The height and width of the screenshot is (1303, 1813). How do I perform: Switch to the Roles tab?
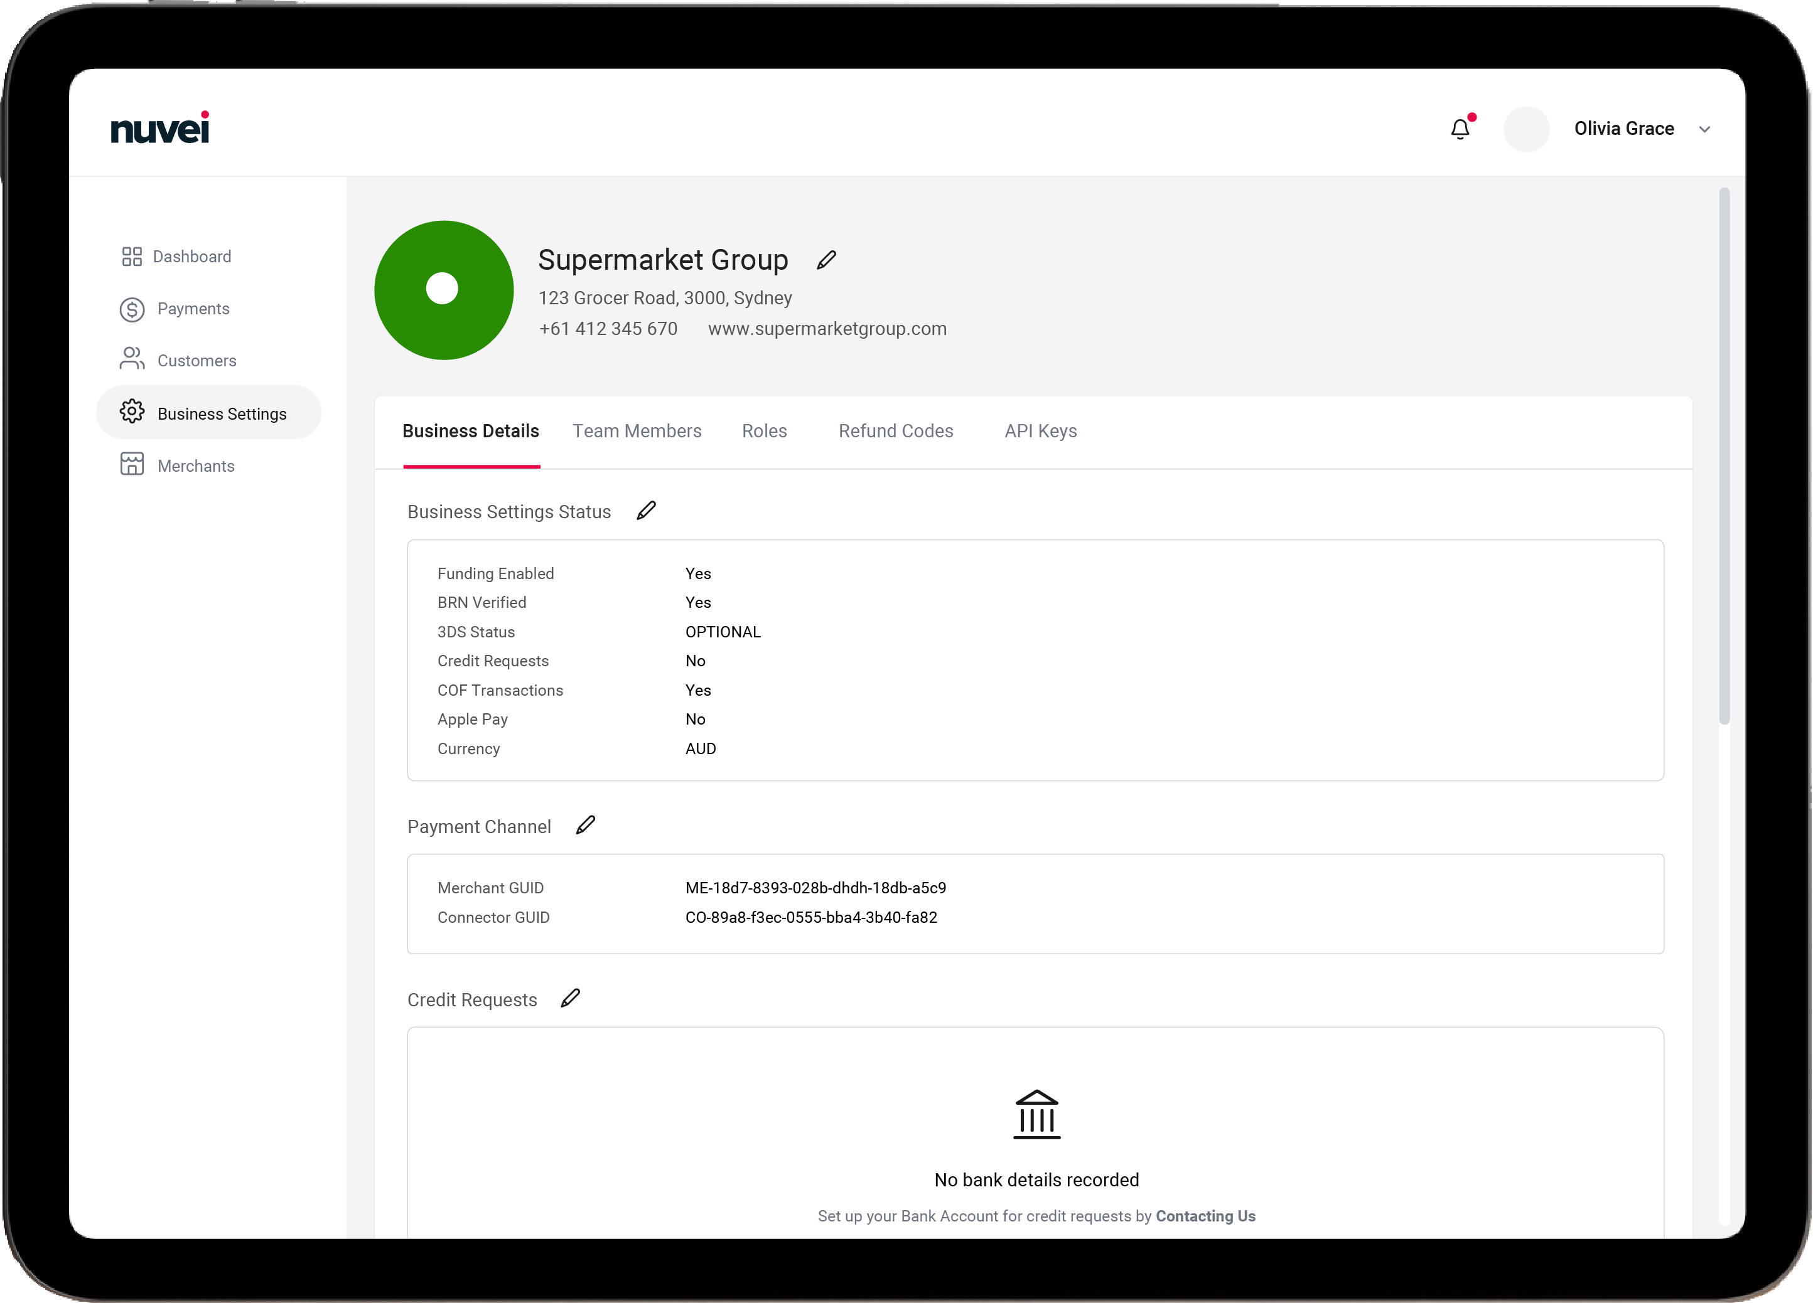click(764, 432)
